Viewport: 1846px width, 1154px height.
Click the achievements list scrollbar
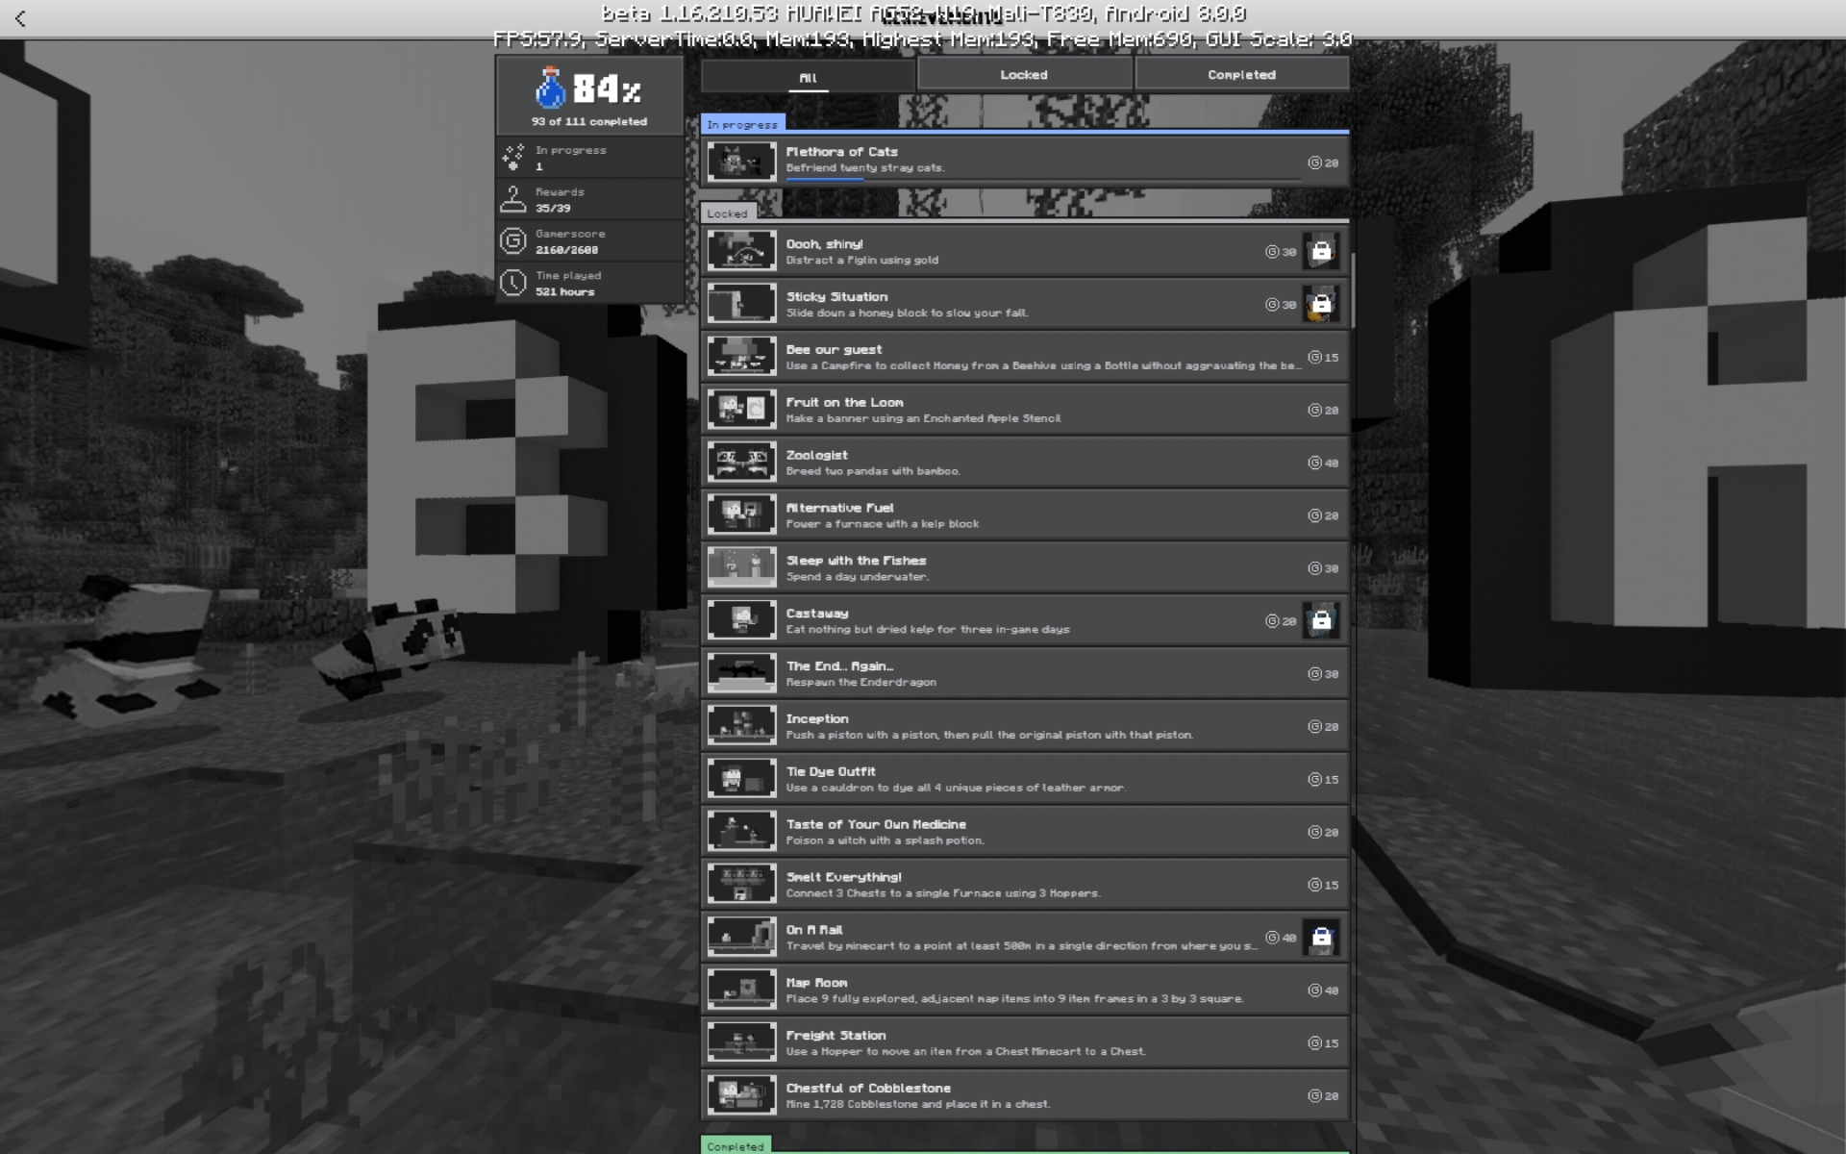click(x=1353, y=288)
